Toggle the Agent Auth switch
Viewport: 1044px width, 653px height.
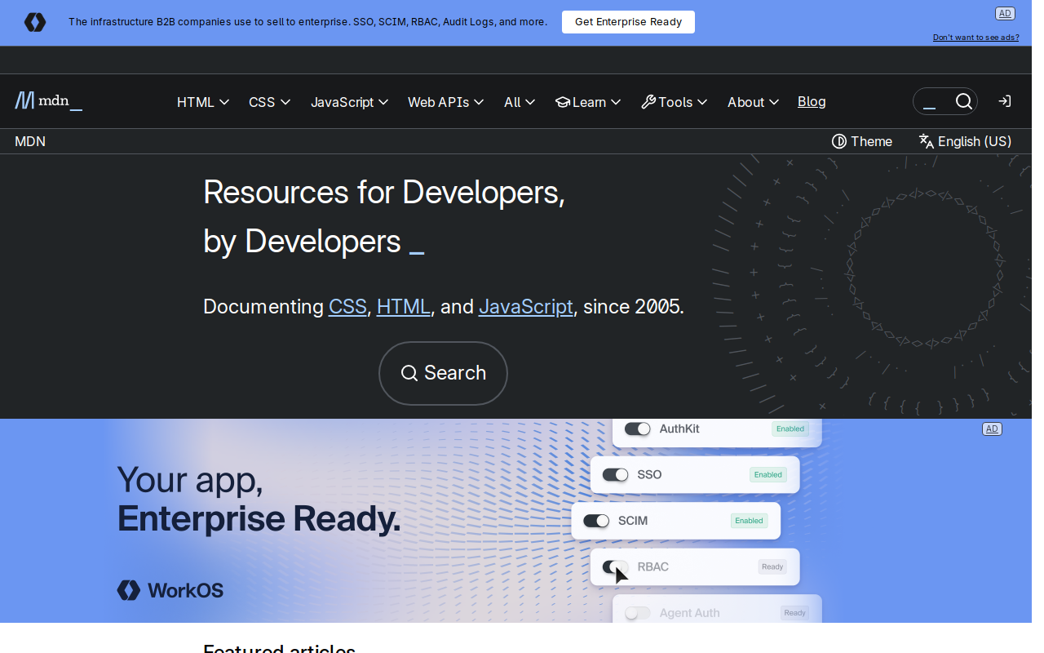click(x=638, y=613)
